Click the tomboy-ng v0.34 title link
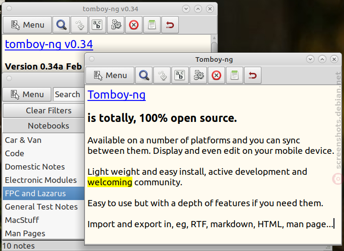This screenshot has height=251, width=344. (x=49, y=44)
